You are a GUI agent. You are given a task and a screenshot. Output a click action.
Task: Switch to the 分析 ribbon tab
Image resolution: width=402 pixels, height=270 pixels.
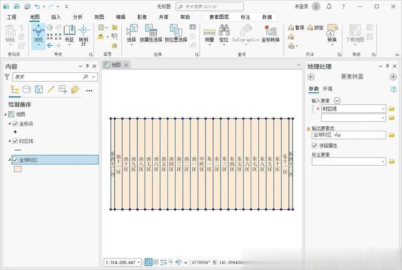(77, 17)
